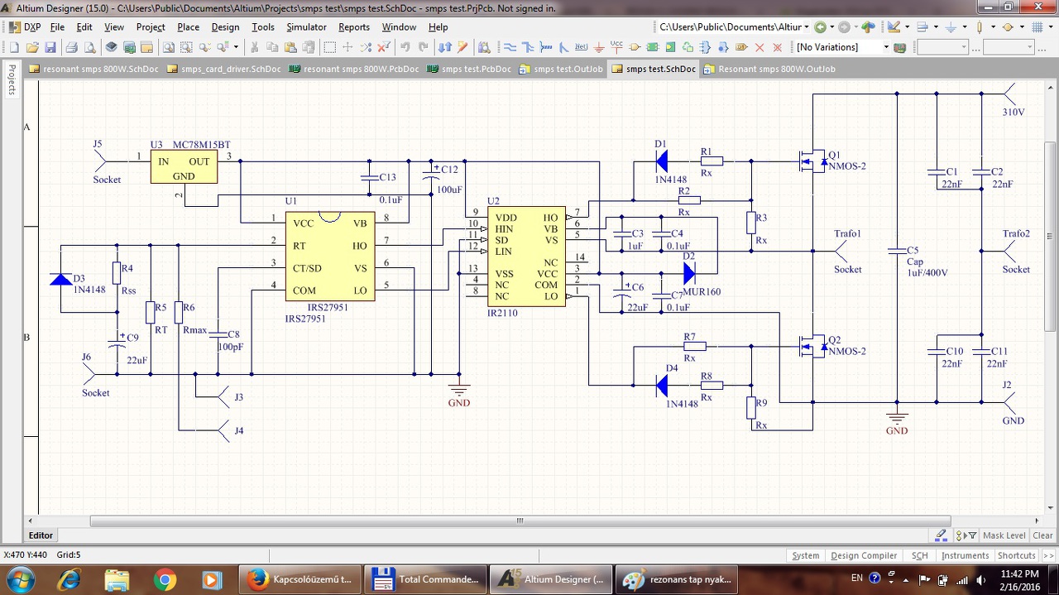Save the current schematic document

[50, 47]
